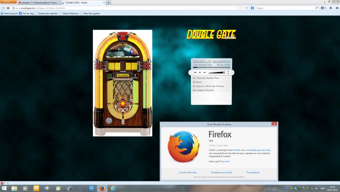
Task: Open the Eindgebruikersrechten link
Action: tap(221, 172)
